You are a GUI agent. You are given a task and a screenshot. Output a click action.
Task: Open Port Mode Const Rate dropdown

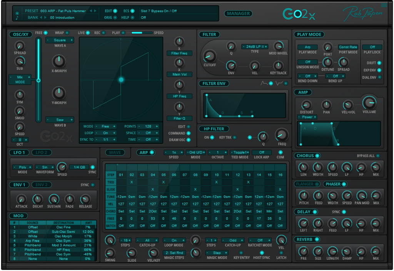[348, 47]
